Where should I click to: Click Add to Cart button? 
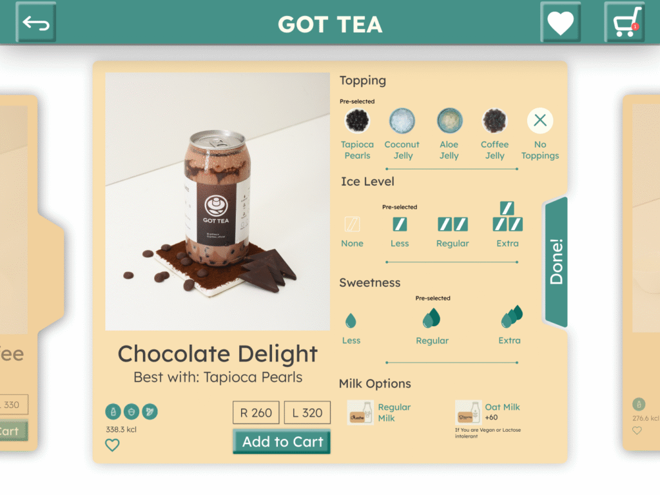(x=282, y=442)
